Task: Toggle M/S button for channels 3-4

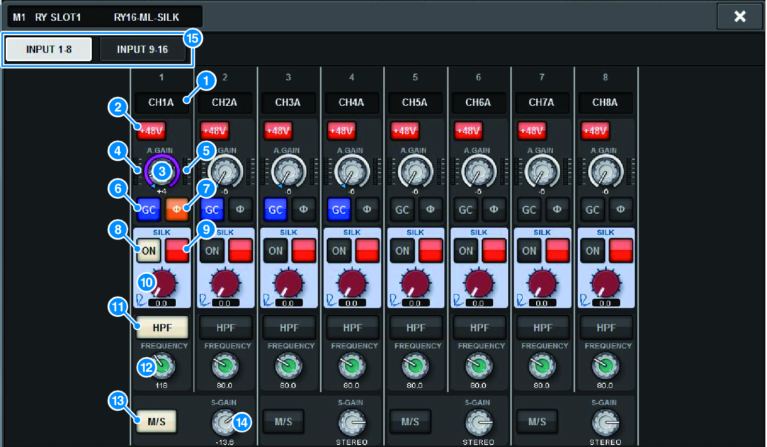Action: coord(283,422)
